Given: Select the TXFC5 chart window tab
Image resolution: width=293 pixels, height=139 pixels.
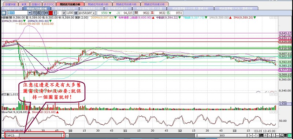Looking at the screenshot, I should 12,135.
